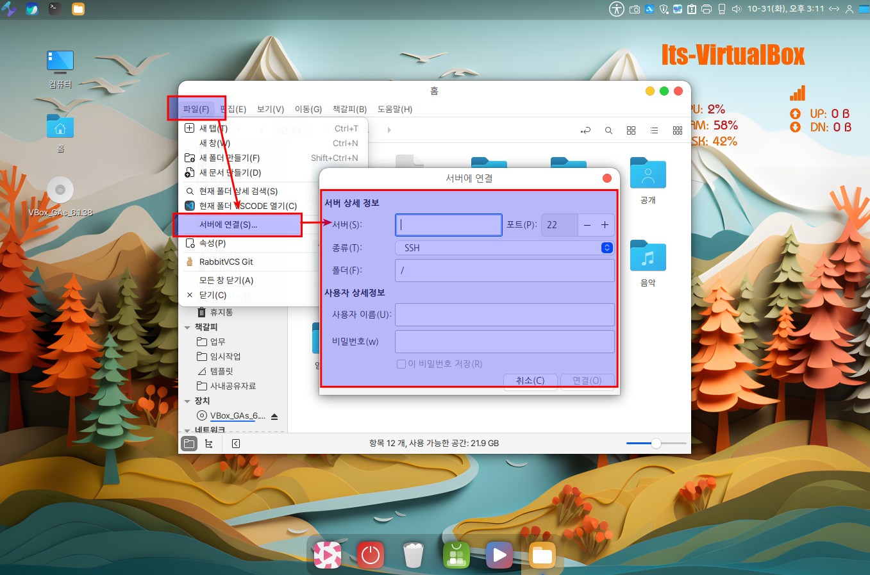Viewport: 870px width, 575px height.
Task: Tick the 이 비밀번호 저장(R) checkbox
Action: (x=401, y=364)
